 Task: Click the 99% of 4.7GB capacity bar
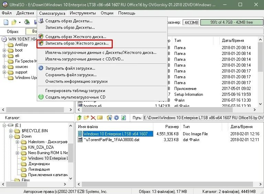(x=231, y=22)
